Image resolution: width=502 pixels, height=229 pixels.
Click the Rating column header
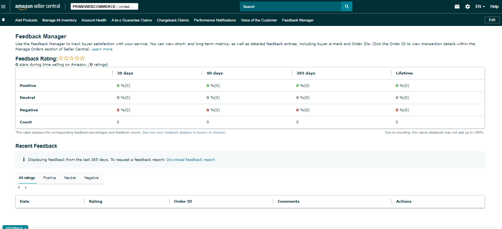95,202
